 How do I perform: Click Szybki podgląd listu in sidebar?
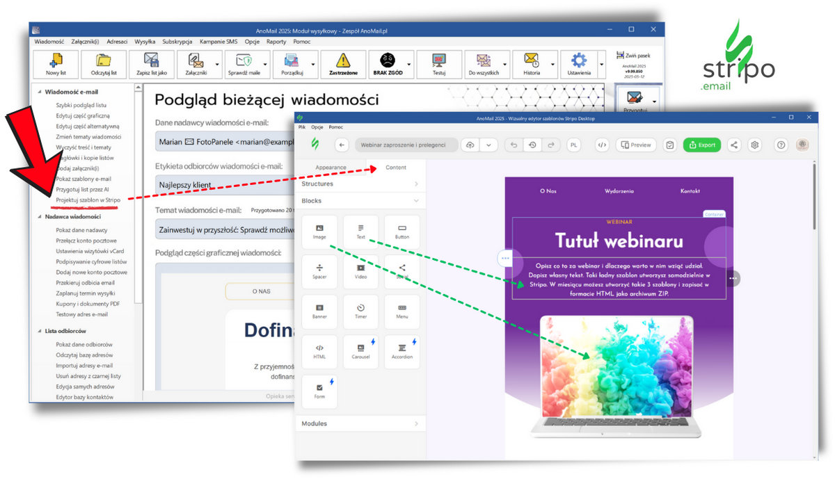(81, 105)
